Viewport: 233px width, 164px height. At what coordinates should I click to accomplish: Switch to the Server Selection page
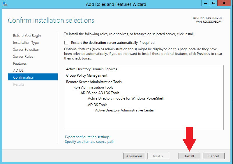coord(26,50)
